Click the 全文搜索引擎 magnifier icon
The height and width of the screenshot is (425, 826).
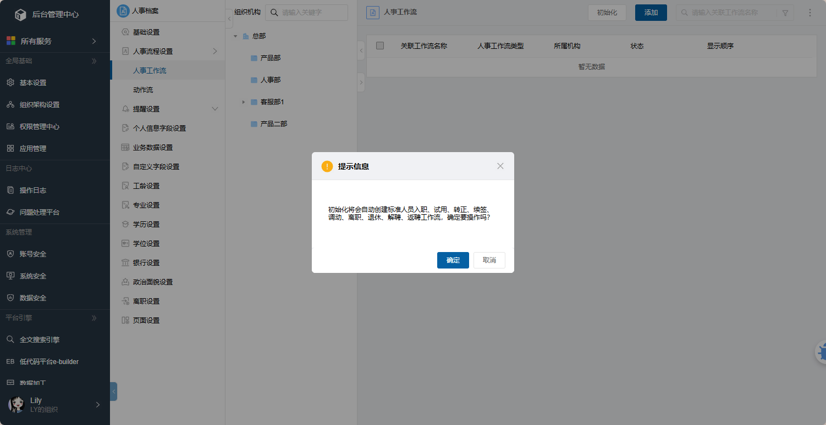(10, 340)
